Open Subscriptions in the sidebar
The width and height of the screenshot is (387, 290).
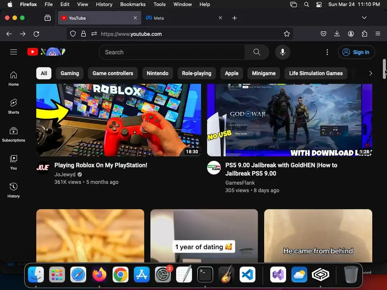pyautogui.click(x=14, y=135)
